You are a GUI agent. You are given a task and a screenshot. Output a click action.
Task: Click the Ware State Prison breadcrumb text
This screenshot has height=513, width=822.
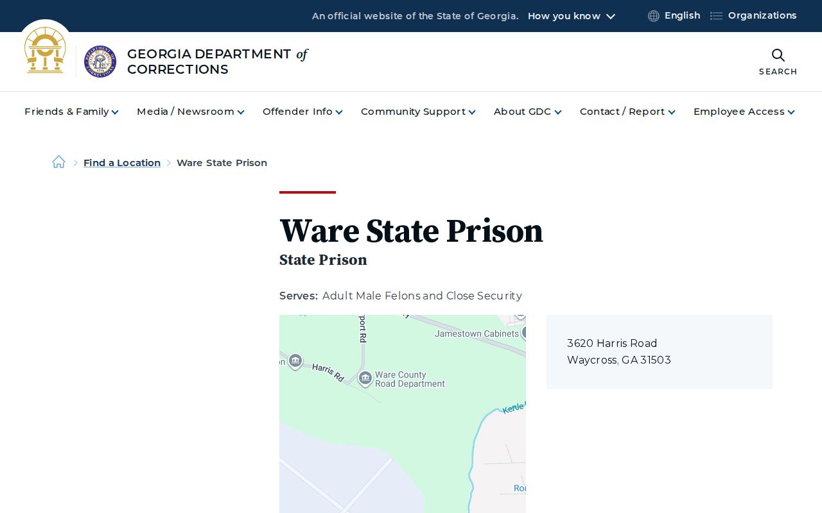click(222, 163)
